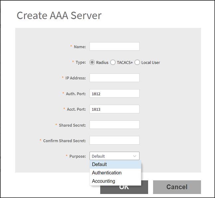The height and width of the screenshot is (198, 215).
Task: Click the Purpose dropdown chevron arrow
Action: coord(135,156)
